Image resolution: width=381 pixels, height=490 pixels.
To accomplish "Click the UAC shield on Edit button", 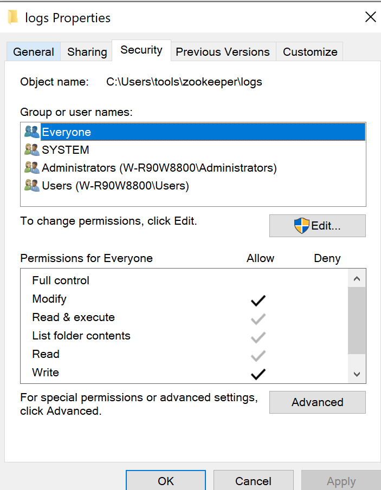I will [x=302, y=225].
